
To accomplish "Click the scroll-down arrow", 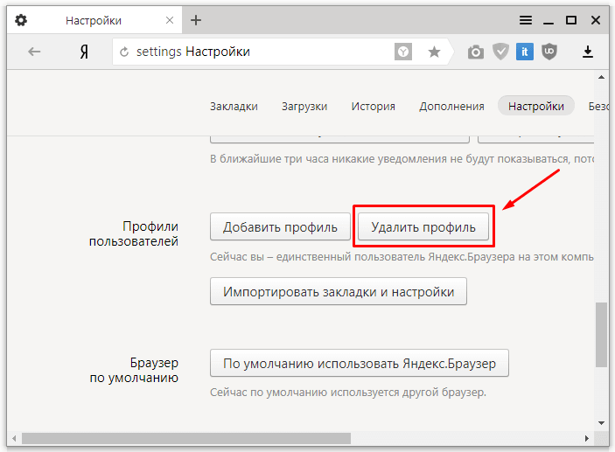I will 601,423.
